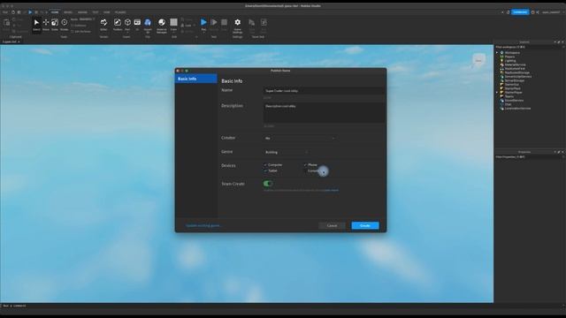The image size is (566, 318).
Task: Select Teams in Explorer
Action: pyautogui.click(x=509, y=96)
